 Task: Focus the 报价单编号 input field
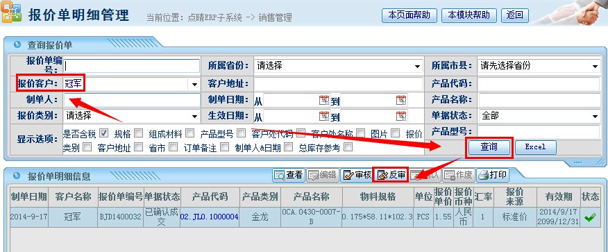(131, 66)
